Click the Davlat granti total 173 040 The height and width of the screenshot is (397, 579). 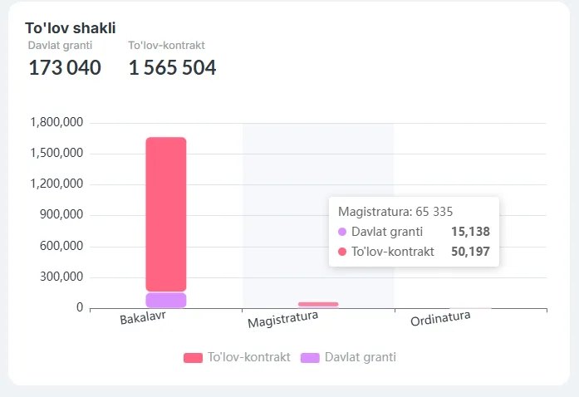(x=65, y=68)
